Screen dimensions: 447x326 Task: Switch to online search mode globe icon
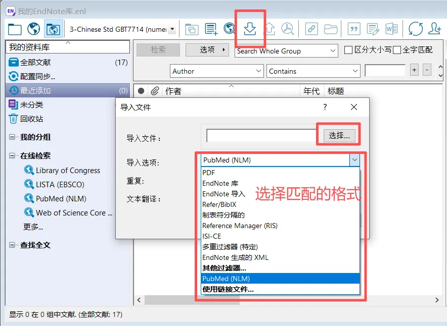(34, 29)
